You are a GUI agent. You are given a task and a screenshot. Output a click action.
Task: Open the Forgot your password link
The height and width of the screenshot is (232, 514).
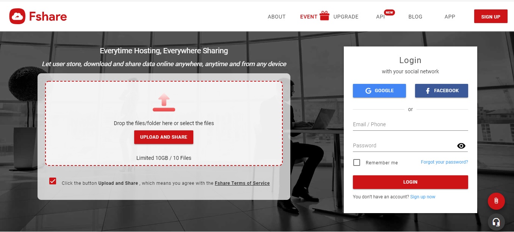[x=444, y=162]
